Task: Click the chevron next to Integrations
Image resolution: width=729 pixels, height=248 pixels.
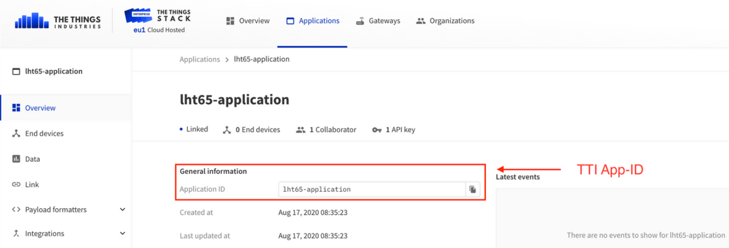Action: 123,233
